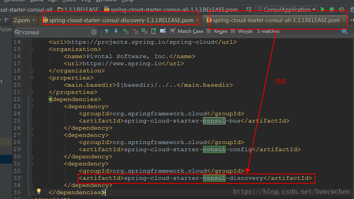Image resolution: width=354 pixels, height=199 pixels.
Task: Click groupId org.springframework.cloud on line 24
Action: [162, 113]
